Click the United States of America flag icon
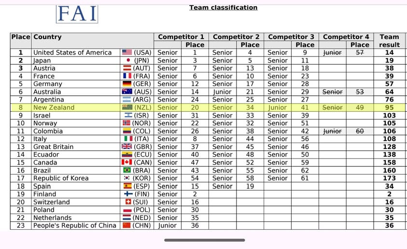The width and height of the screenshot is (407, 249). pos(127,53)
